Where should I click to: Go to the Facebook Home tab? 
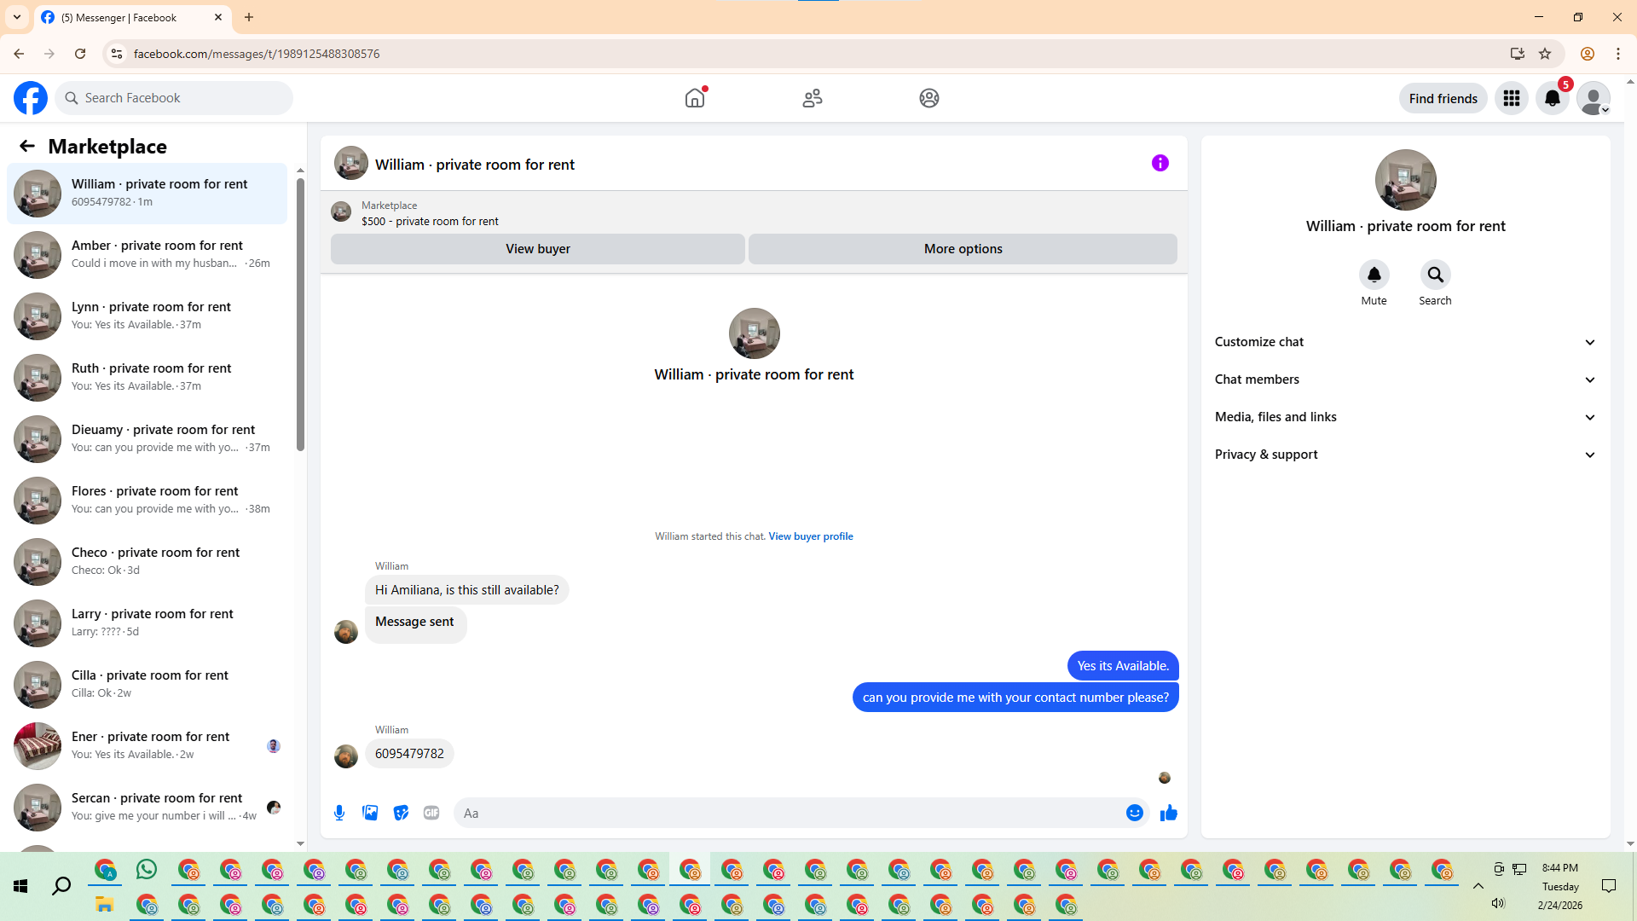click(x=695, y=98)
